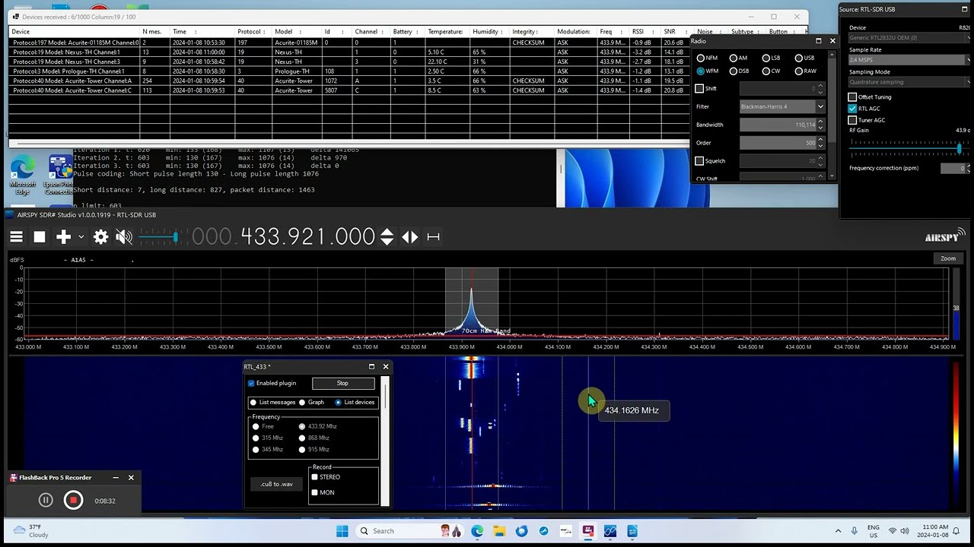Disable the RTL AGC checkbox

(852, 109)
